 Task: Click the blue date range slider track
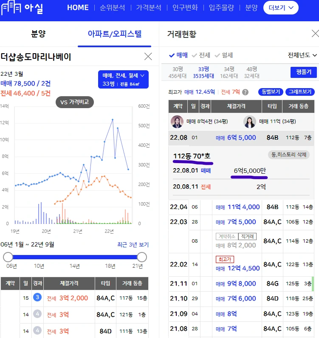75,257
